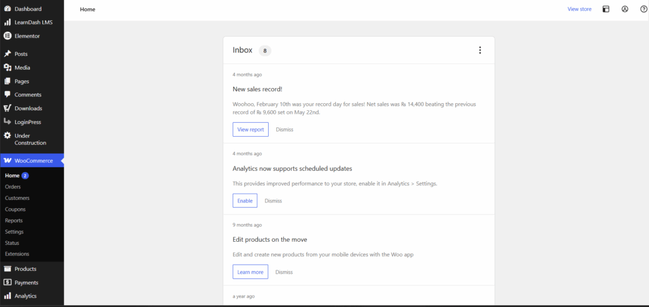
Task: Click the Inbox panel title
Action: 243,50
